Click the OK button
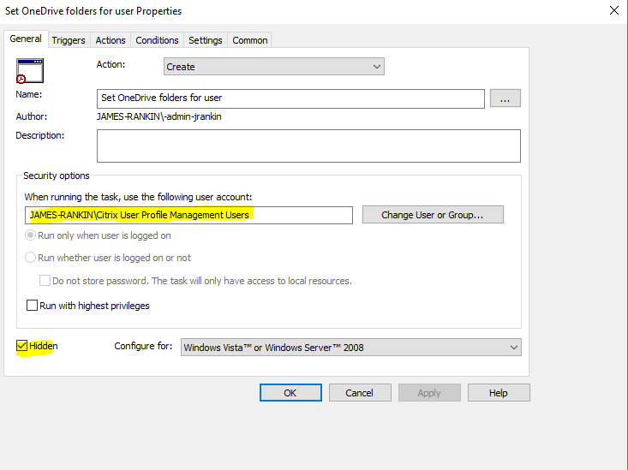 pyautogui.click(x=290, y=393)
